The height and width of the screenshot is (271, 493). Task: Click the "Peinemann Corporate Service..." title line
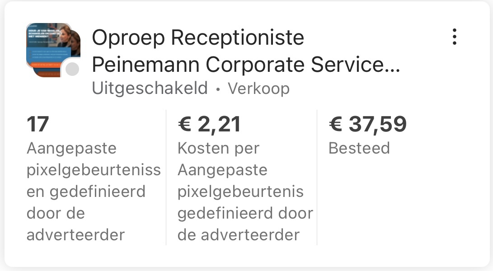(246, 65)
